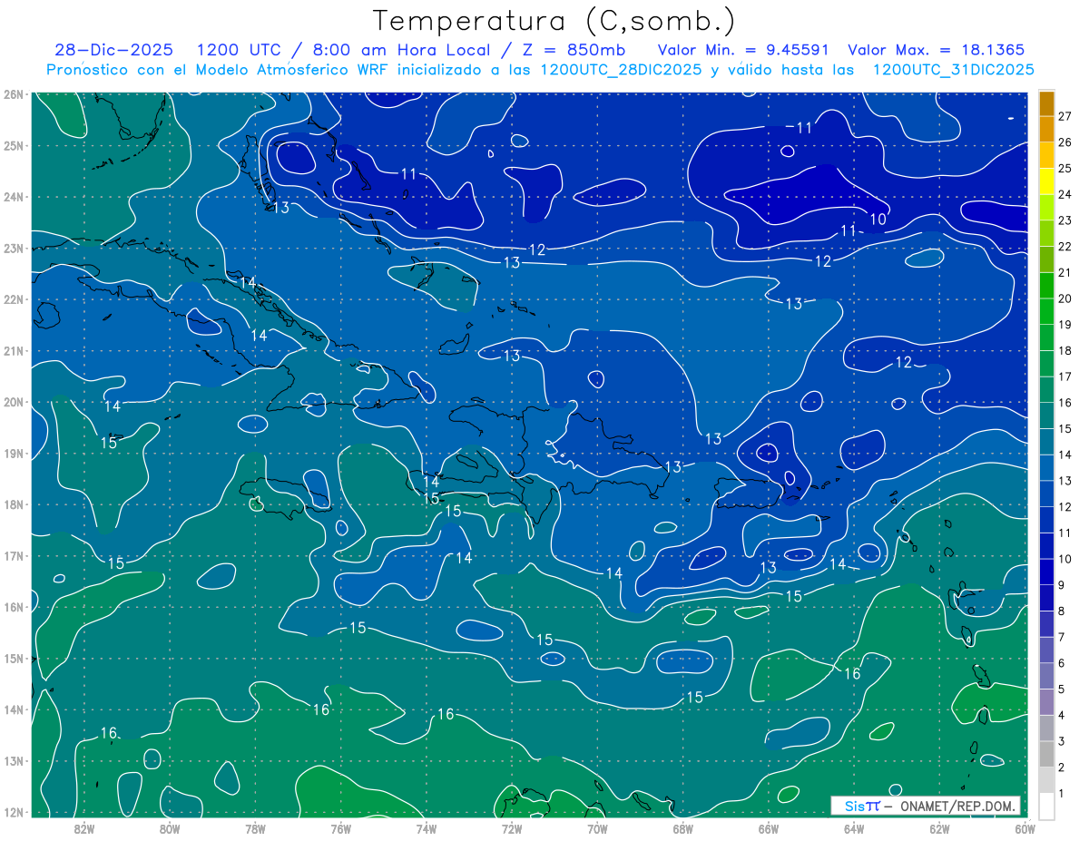Image resolution: width=1089 pixels, height=841 pixels.
Task: Click the "72W" longitude axis label
Action: (512, 828)
